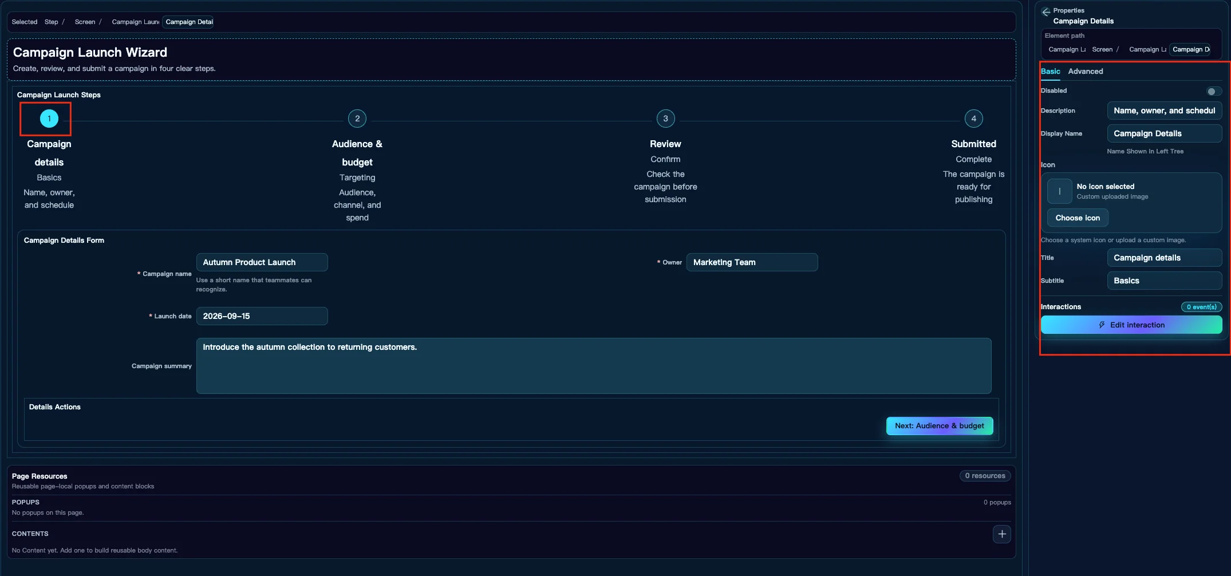Click the Launch date field
This screenshot has width=1231, height=576.
point(262,316)
